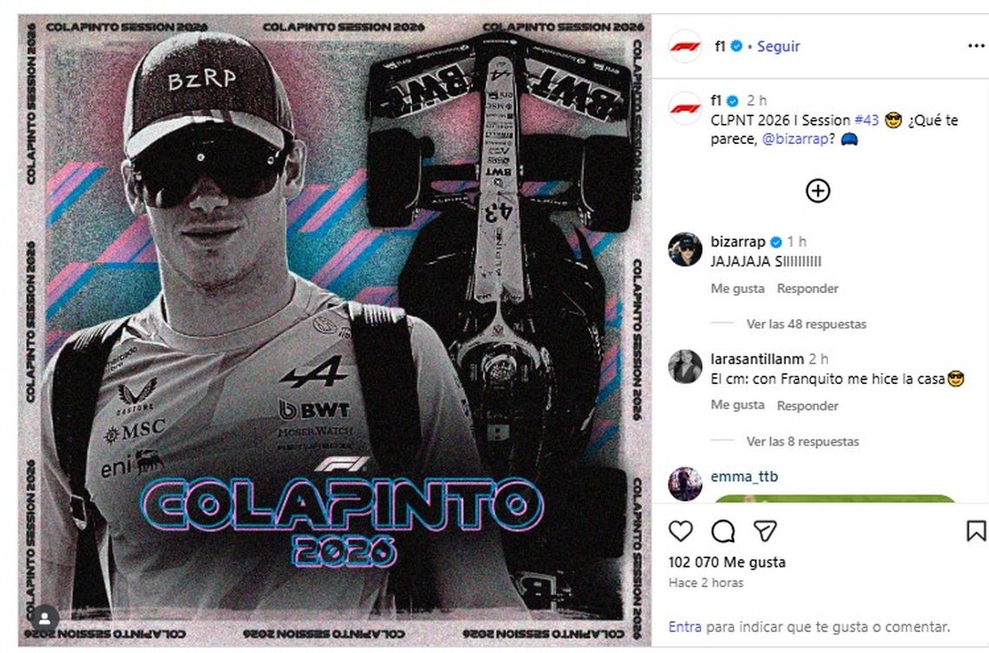Load more comments with plus circle

click(x=817, y=191)
